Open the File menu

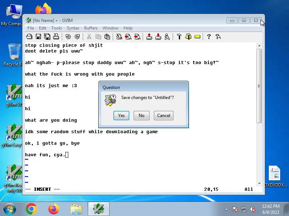click(31, 28)
